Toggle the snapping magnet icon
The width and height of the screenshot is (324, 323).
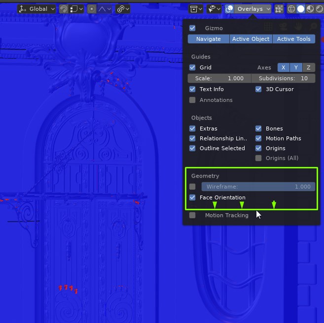(64, 9)
